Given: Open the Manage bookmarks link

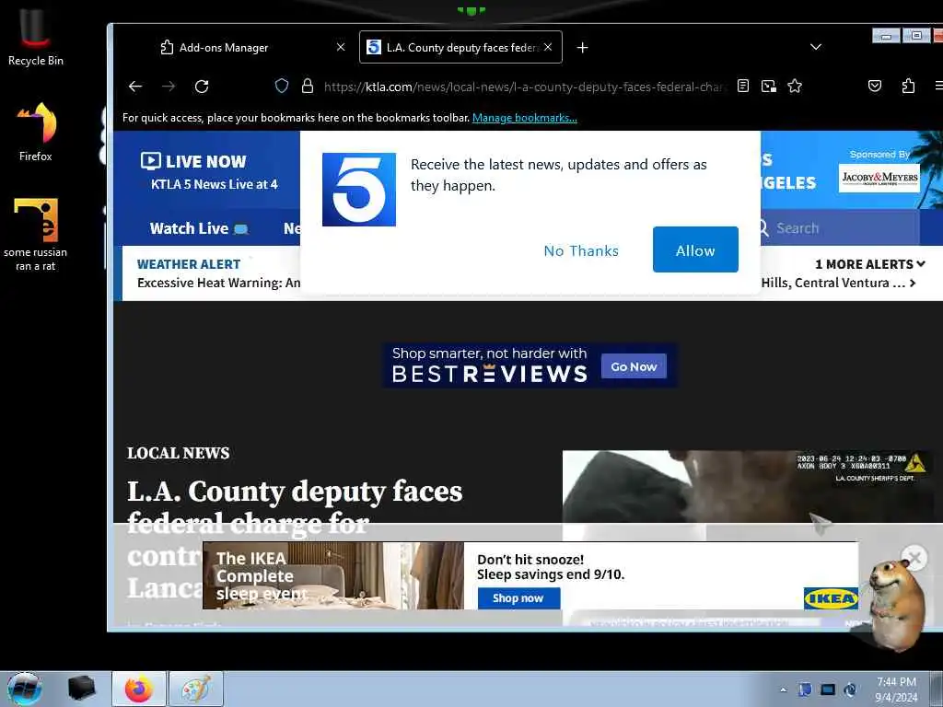Looking at the screenshot, I should tap(524, 118).
